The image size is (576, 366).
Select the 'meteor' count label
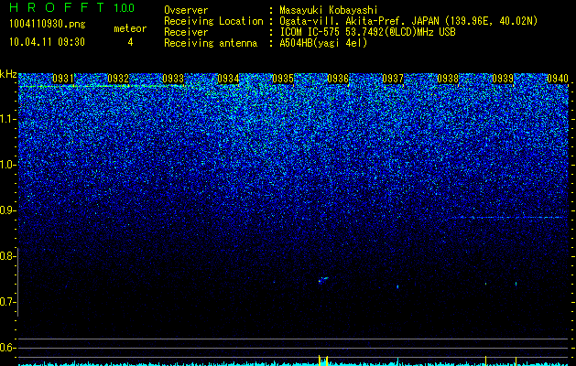[130, 28]
